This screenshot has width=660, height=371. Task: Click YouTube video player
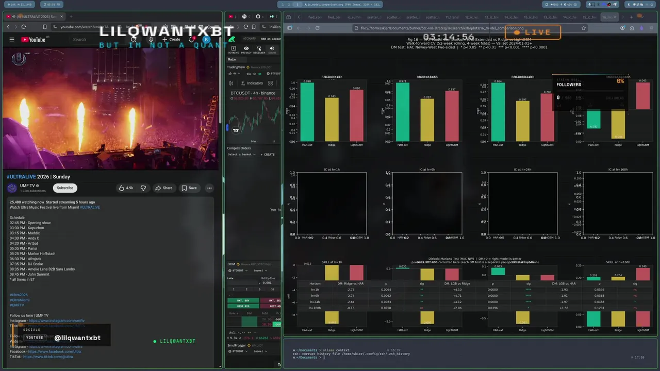pyautogui.click(x=111, y=108)
